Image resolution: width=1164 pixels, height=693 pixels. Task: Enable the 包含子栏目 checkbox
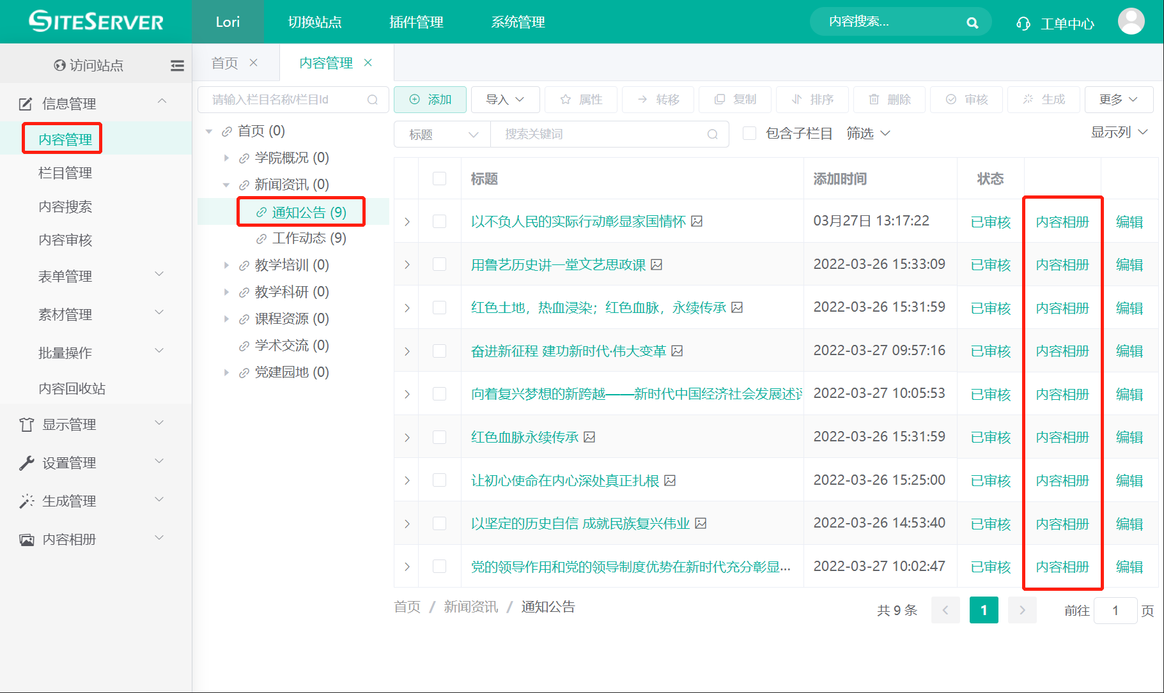(x=749, y=133)
